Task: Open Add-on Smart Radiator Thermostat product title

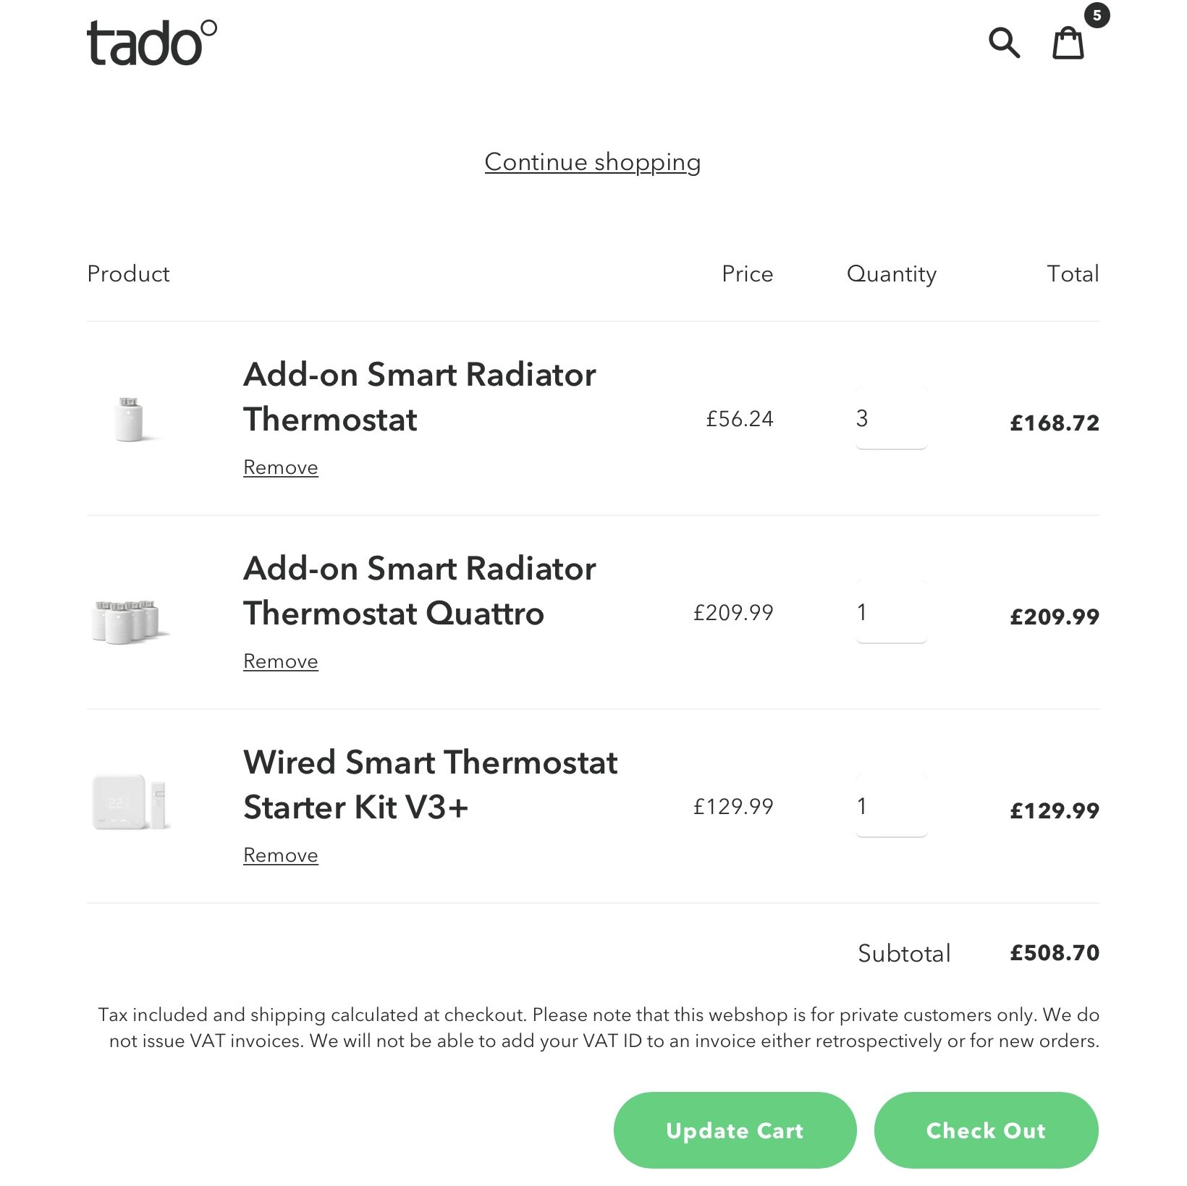Action: (x=420, y=397)
